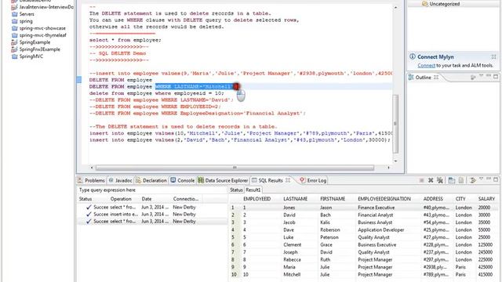502x282 pixels.
Task: Click the '-- SQL DELETE Demo' comment line
Action: (x=118, y=53)
